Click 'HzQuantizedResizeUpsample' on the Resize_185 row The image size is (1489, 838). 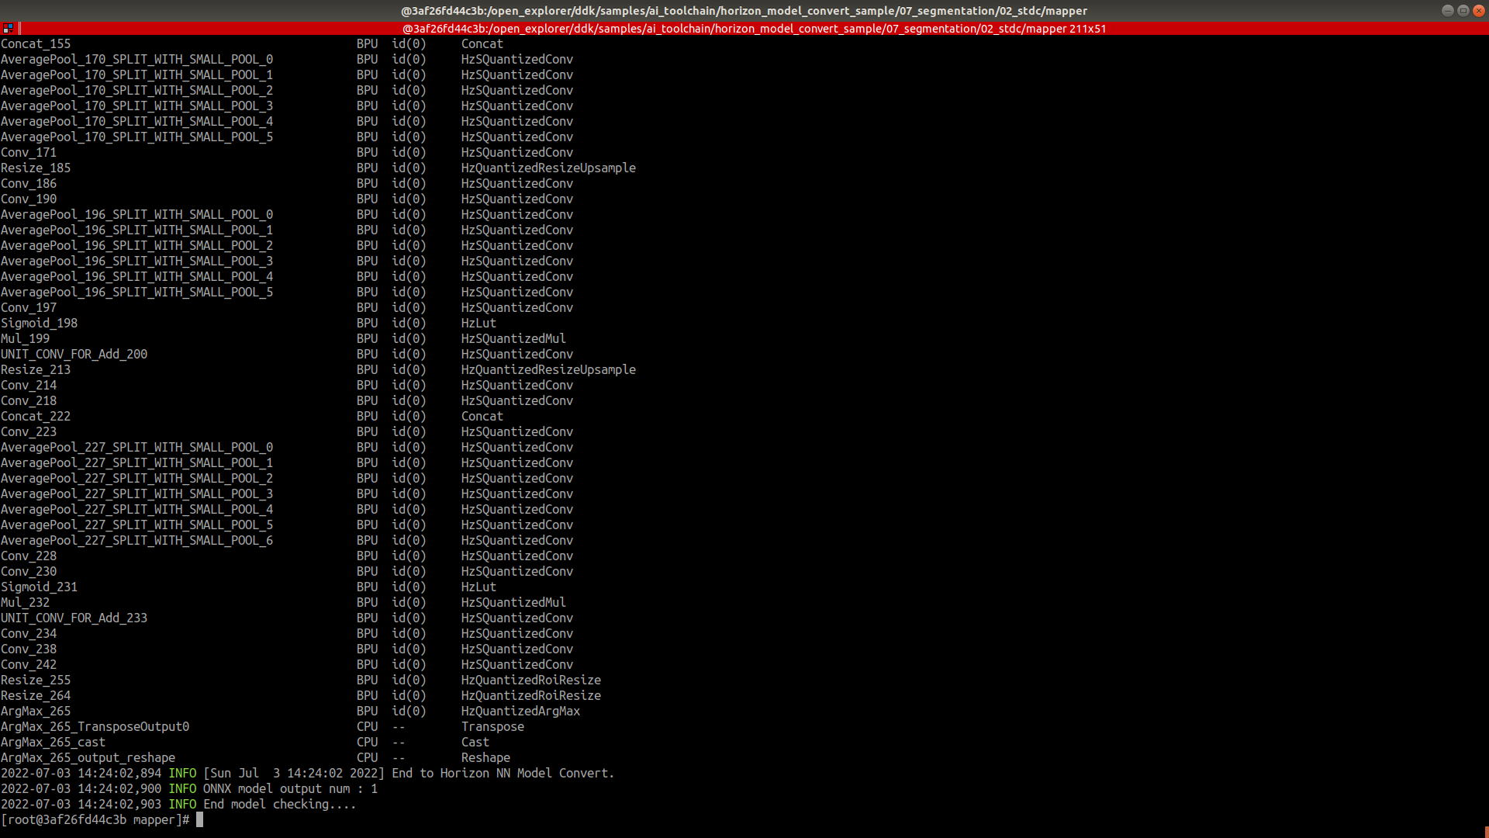pyautogui.click(x=548, y=168)
